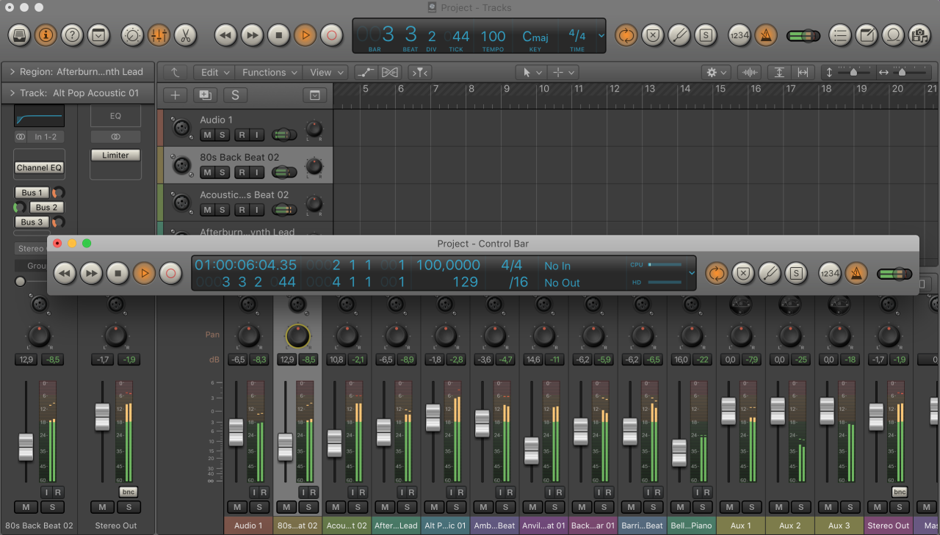
Task: Adjust the vertical zoom slider
Action: click(x=853, y=72)
